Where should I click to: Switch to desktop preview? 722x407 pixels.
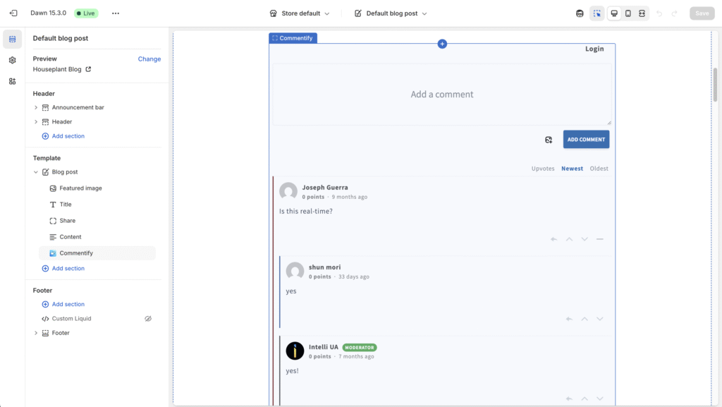(x=614, y=13)
